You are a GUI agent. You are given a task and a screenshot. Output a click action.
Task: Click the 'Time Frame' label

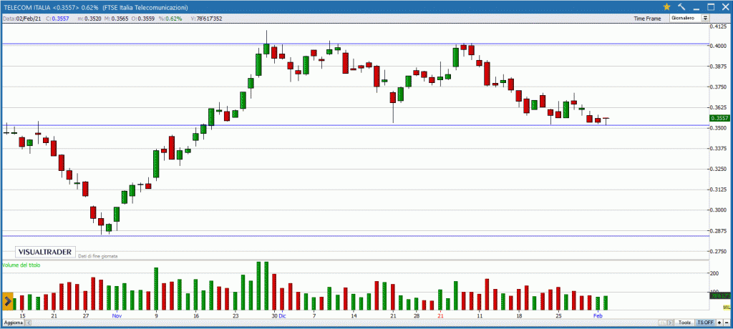click(x=647, y=19)
